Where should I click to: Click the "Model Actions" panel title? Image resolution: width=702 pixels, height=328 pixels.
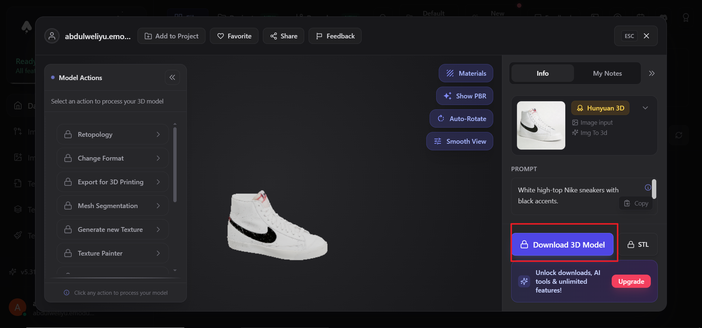80,78
